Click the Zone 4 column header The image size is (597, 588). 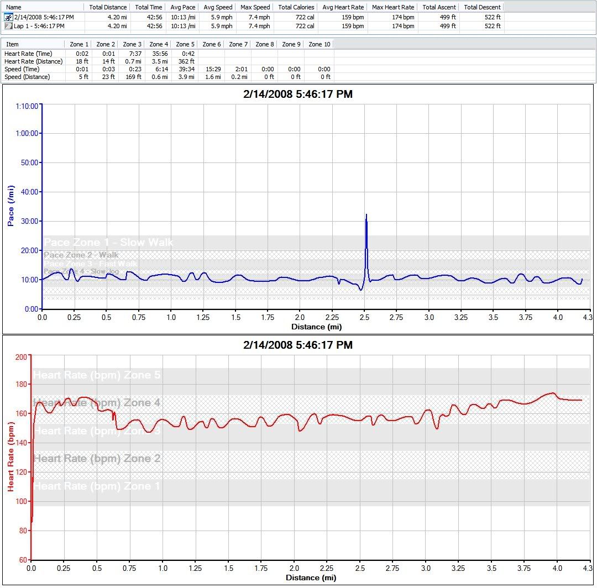tap(159, 44)
